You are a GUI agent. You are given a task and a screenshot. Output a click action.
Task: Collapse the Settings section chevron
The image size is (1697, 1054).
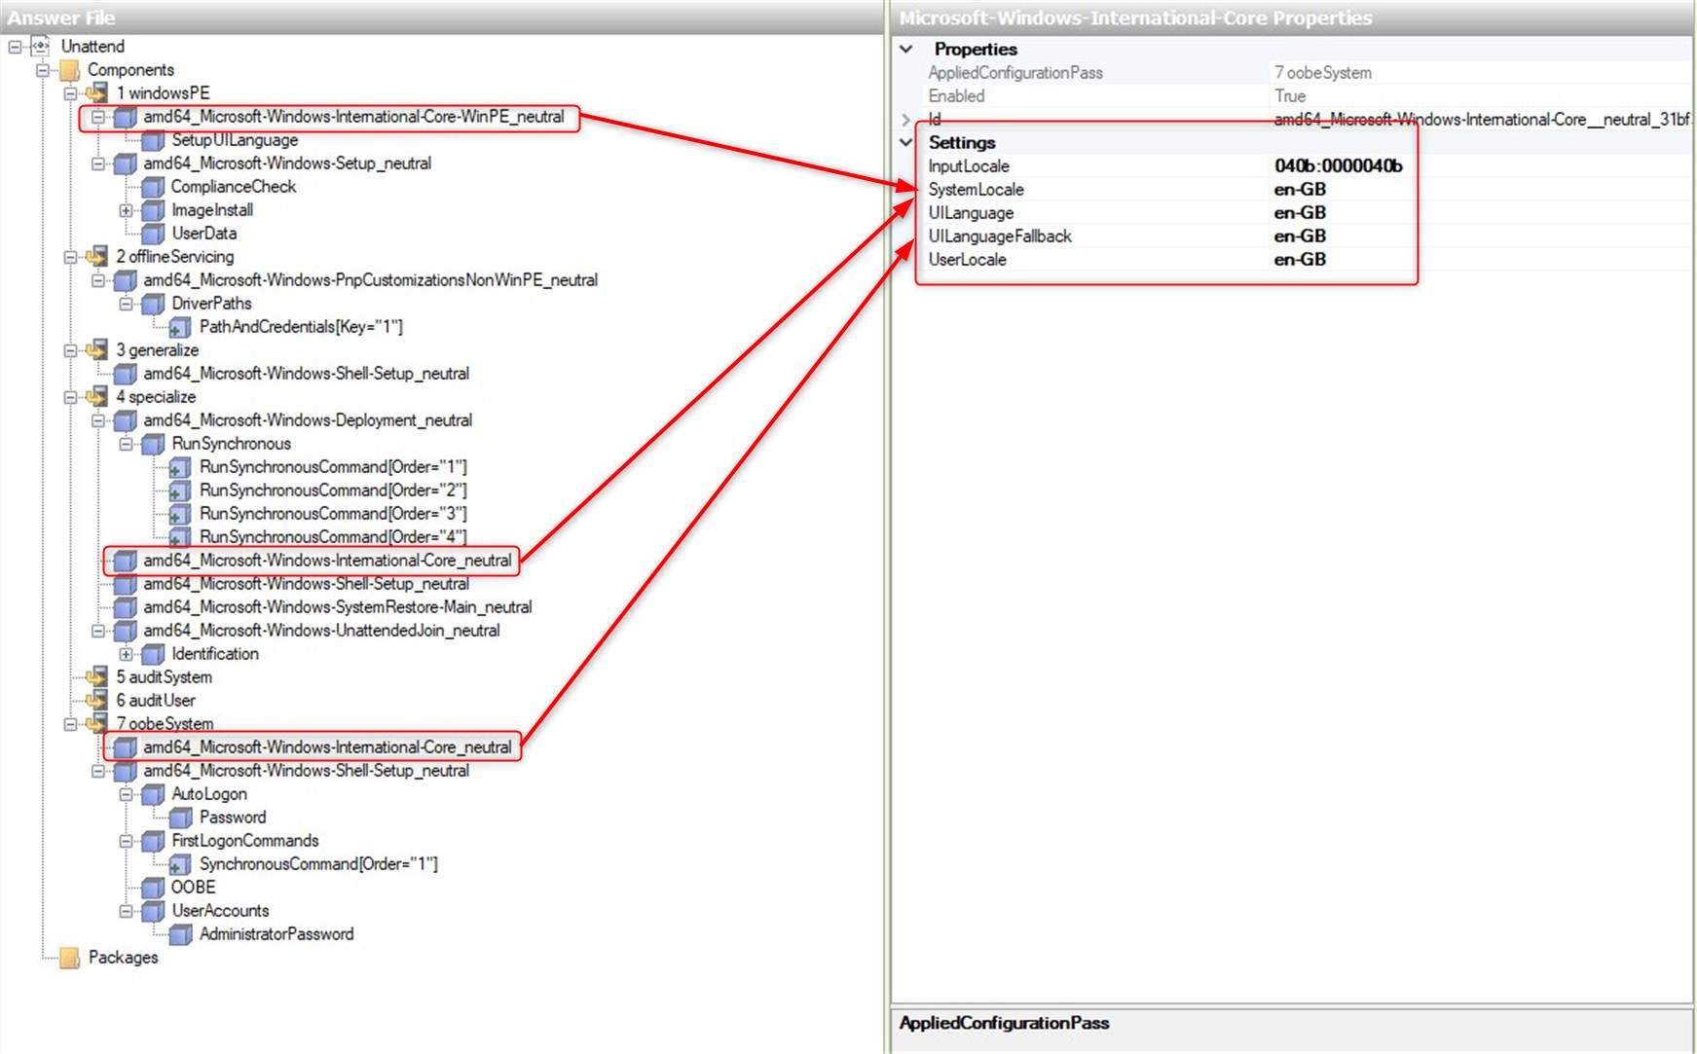click(x=906, y=142)
